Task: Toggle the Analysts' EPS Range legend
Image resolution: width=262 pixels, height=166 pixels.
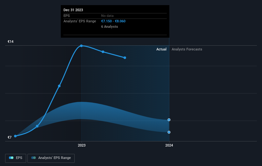Action: click(x=51, y=158)
